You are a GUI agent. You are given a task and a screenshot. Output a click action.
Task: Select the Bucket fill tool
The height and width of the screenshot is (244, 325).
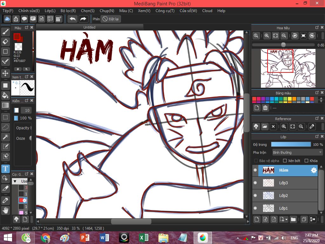5,95
